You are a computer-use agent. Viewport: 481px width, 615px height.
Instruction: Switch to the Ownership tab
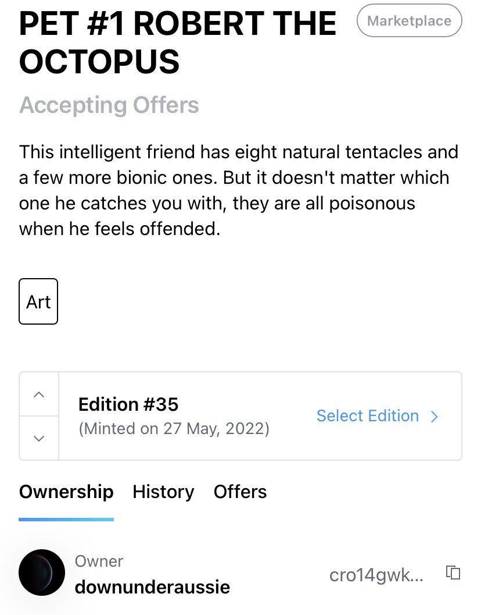[66, 492]
